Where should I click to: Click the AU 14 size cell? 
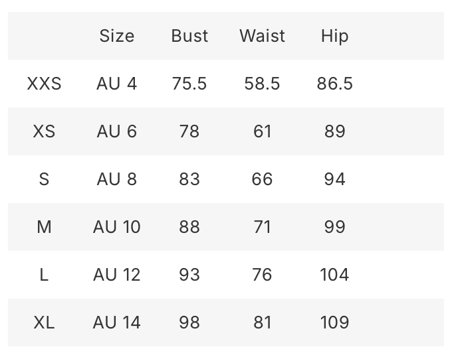pos(116,322)
